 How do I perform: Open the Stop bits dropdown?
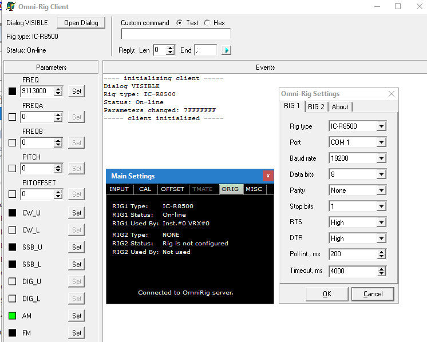coord(382,206)
